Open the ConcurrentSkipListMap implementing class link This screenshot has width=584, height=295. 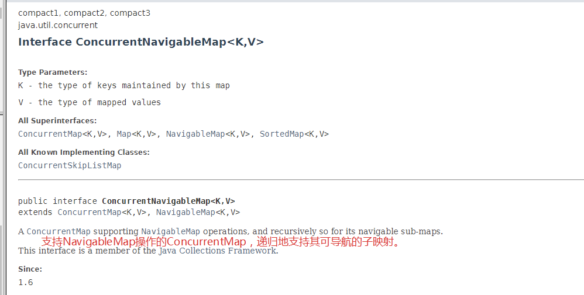70,165
